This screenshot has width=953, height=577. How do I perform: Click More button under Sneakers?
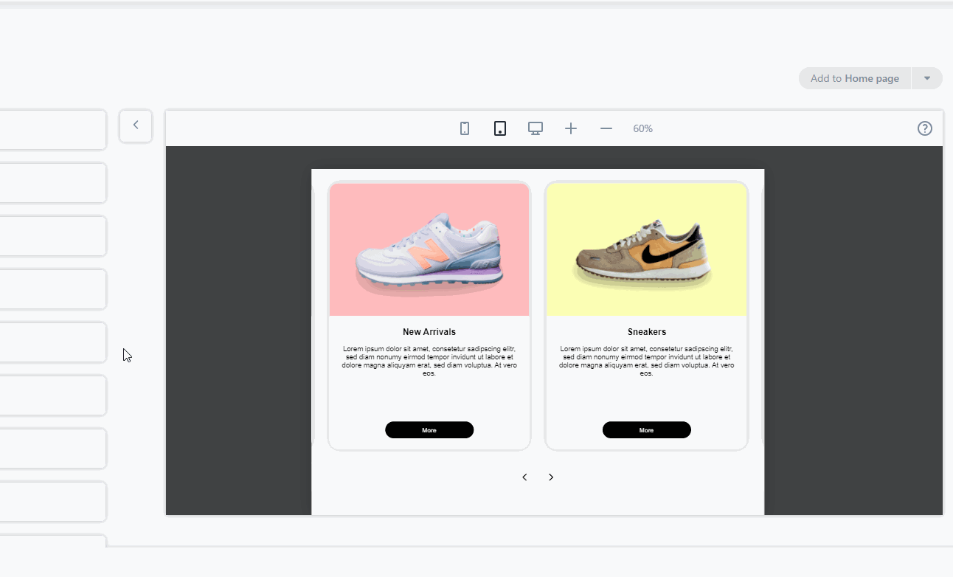647,430
